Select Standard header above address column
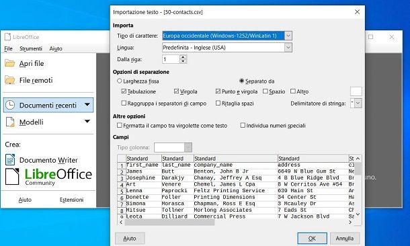This screenshot has height=246, width=410. (313, 159)
